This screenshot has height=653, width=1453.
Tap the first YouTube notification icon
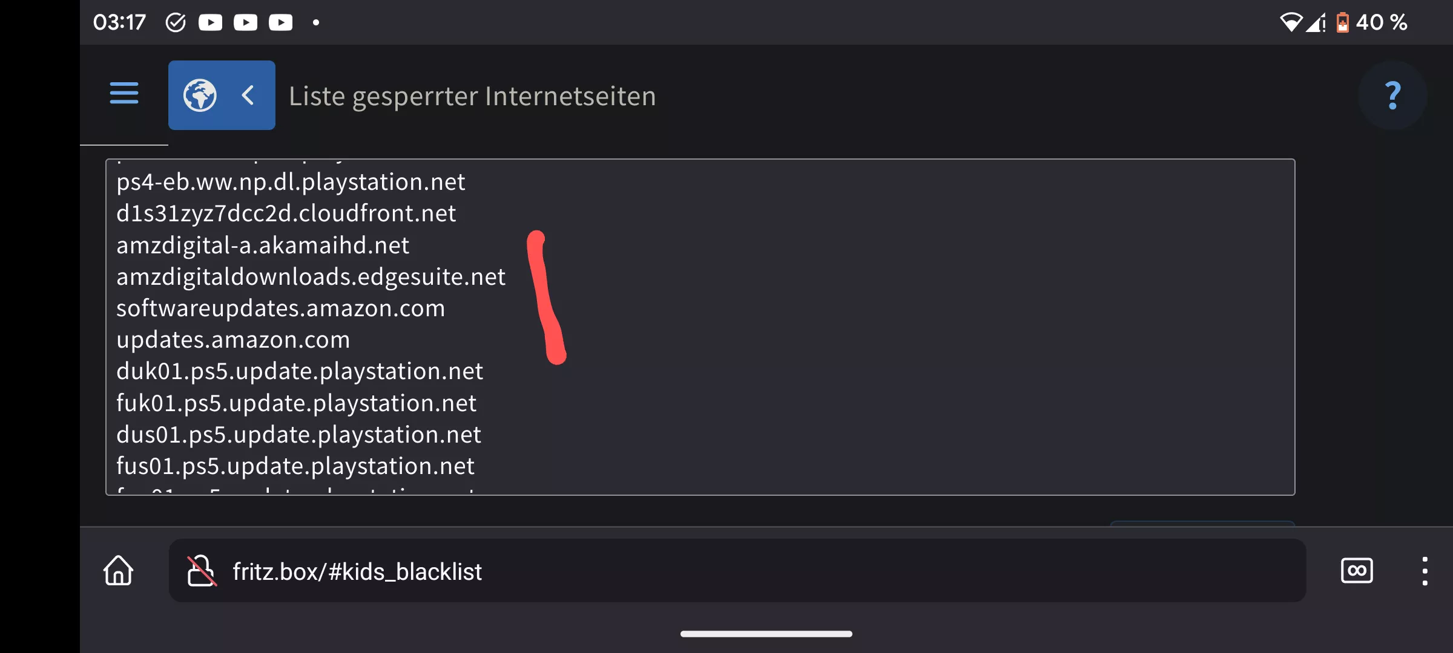pyautogui.click(x=210, y=23)
